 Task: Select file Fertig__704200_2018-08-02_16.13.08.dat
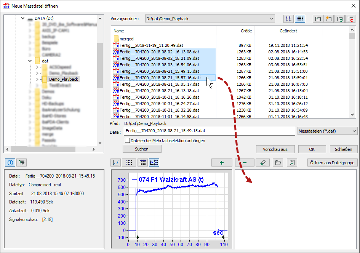point(159,52)
